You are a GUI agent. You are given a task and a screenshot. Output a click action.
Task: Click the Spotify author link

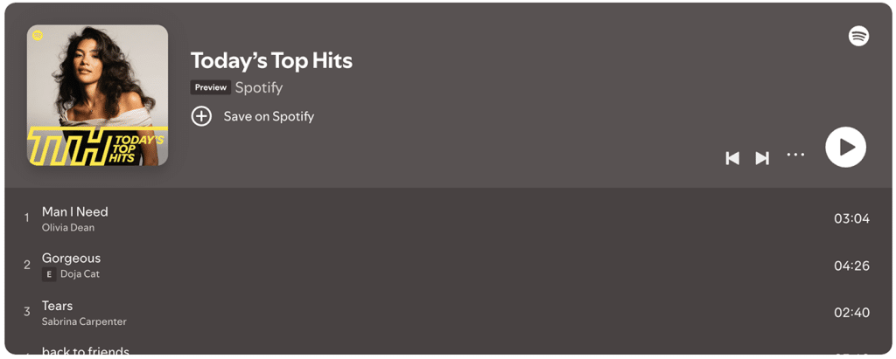(259, 87)
